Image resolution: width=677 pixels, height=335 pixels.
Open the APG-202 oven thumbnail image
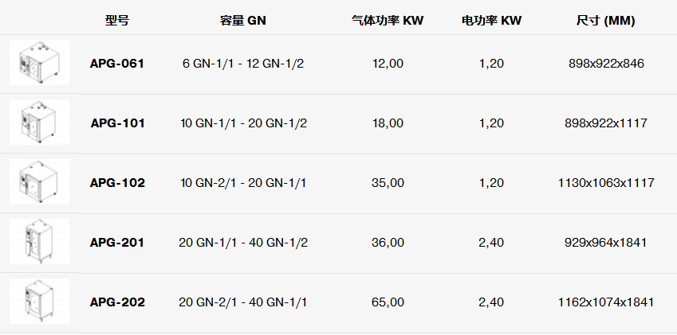click(39, 301)
